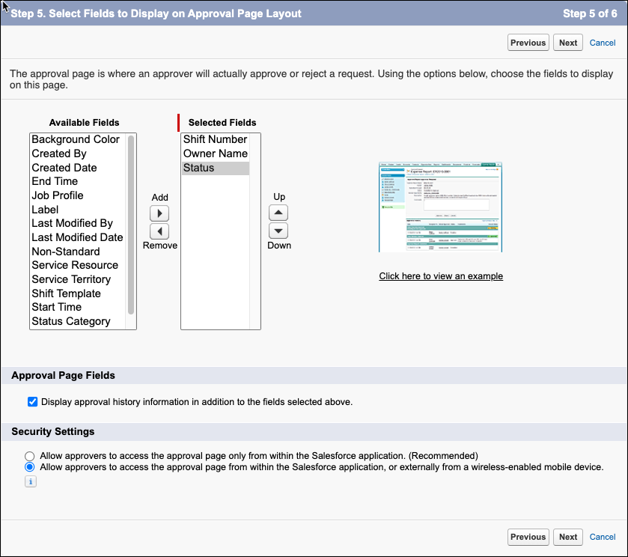Move selected field Up with arrow button
Screen dimensions: 628x557
[278, 213]
